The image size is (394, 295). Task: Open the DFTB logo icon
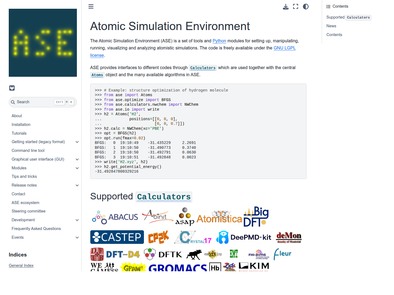(x=97, y=254)
